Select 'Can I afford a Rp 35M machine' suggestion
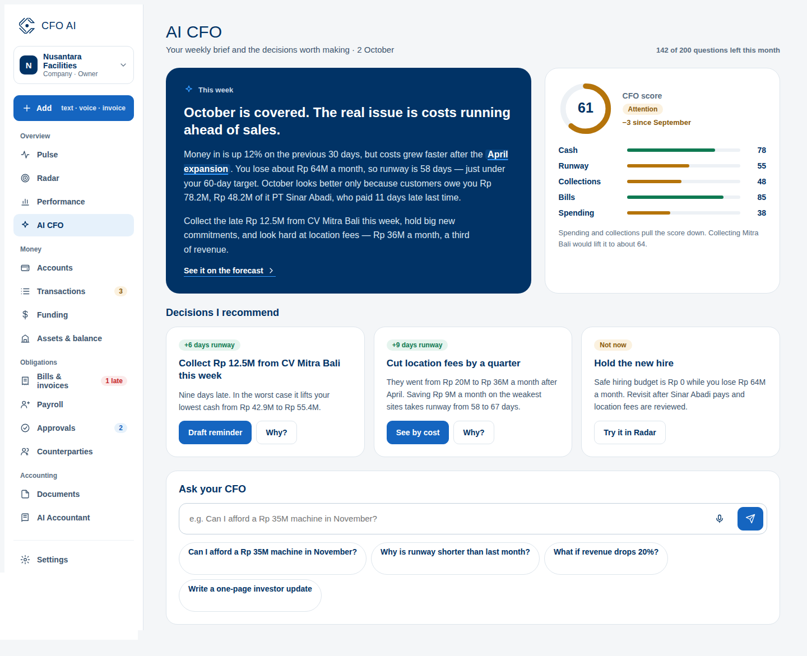Image resolution: width=807 pixels, height=656 pixels. (x=272, y=558)
